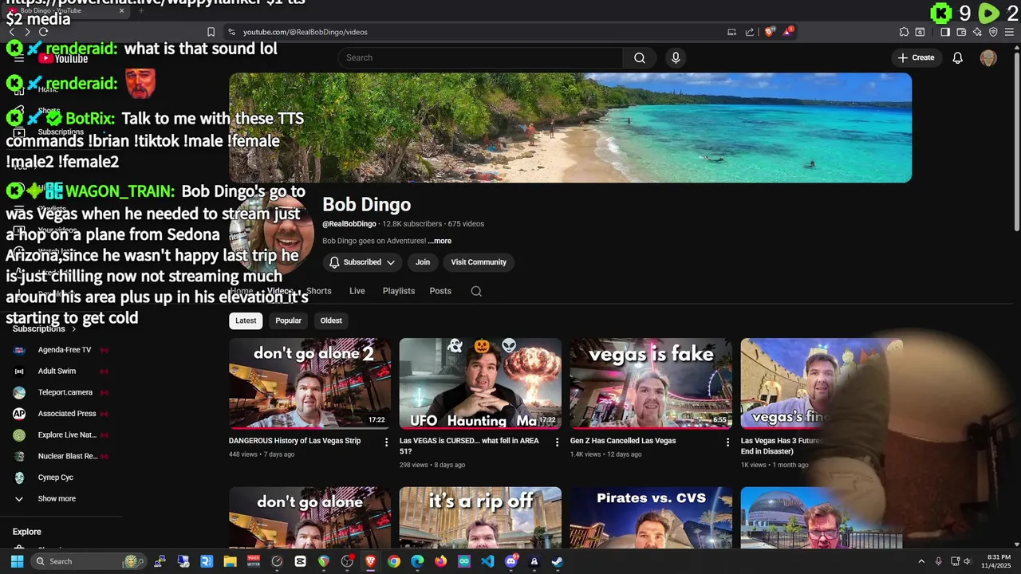The image size is (1021, 574).
Task: Open Brave VPN shield icon
Action: click(993, 32)
